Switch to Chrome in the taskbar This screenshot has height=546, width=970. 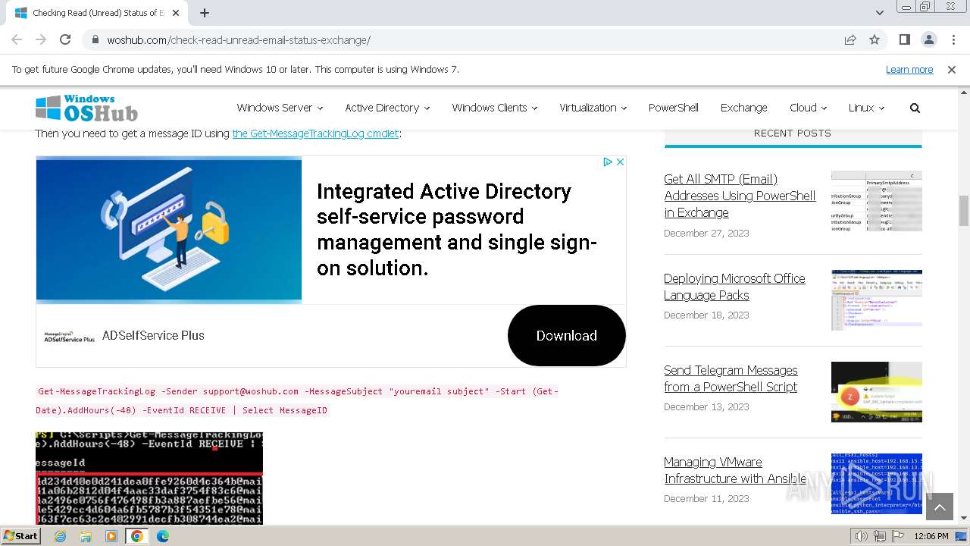coord(137,536)
